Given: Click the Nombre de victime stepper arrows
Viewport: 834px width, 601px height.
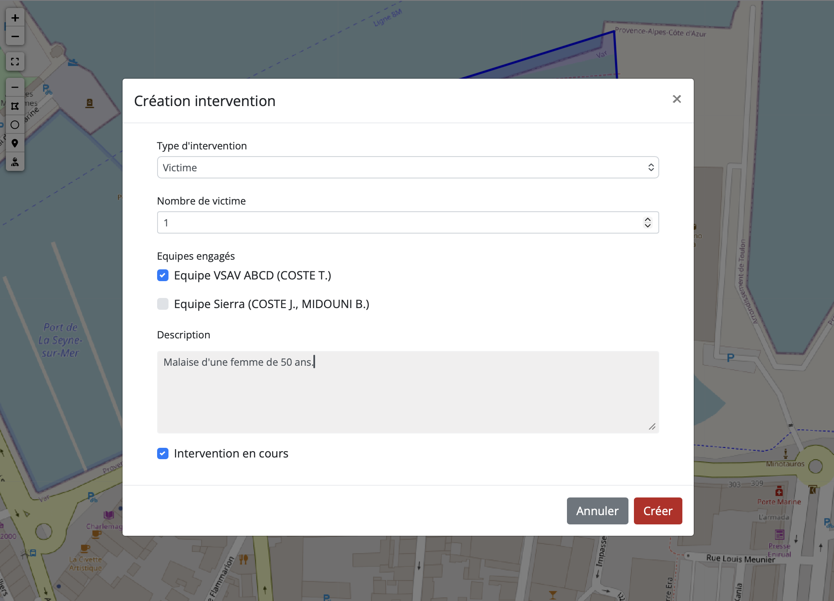Looking at the screenshot, I should tap(647, 222).
